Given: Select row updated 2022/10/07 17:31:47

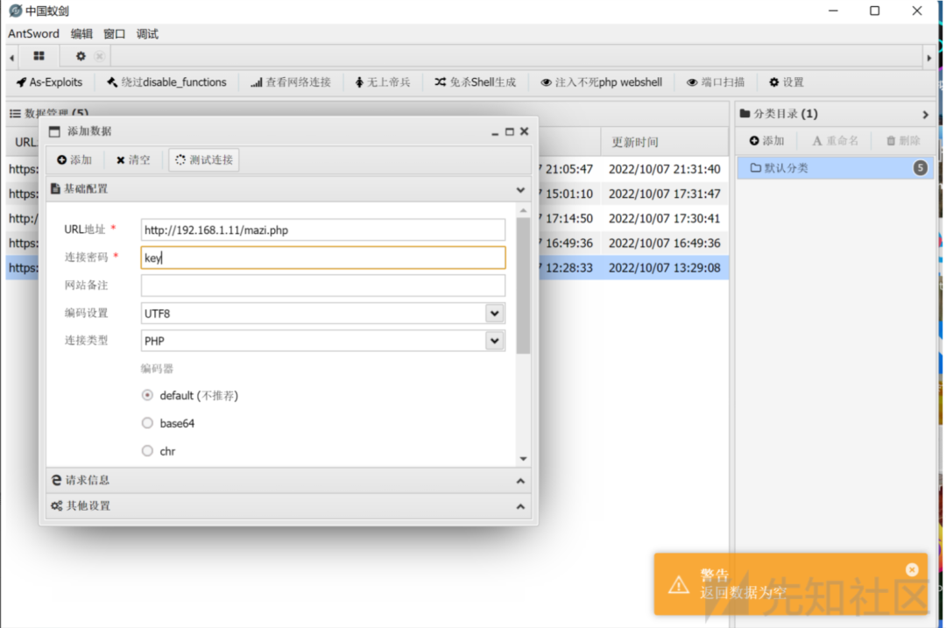Looking at the screenshot, I should [664, 194].
